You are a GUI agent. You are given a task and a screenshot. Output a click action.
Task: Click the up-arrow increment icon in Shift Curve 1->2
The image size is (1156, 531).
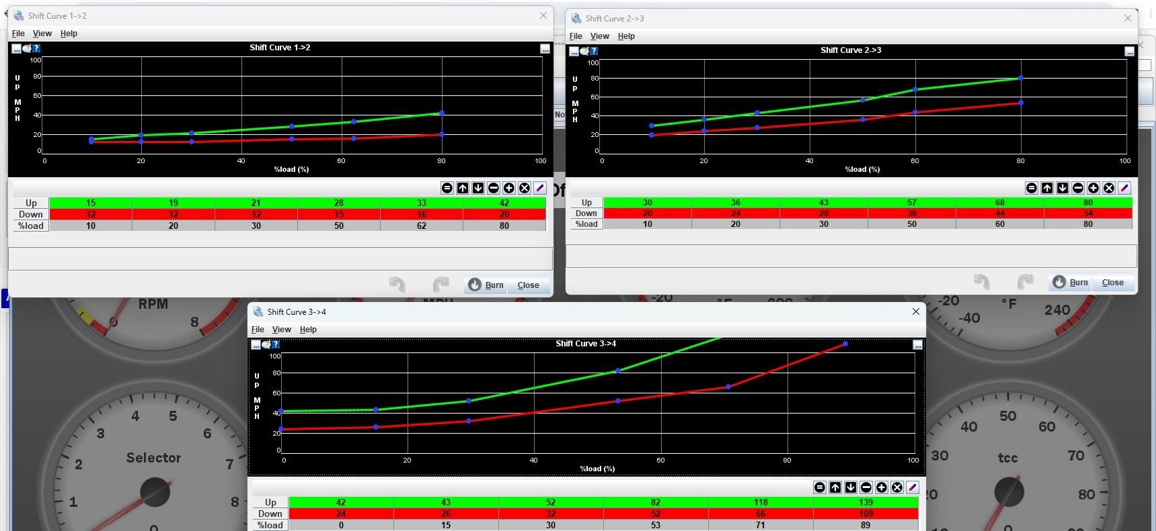tap(463, 188)
